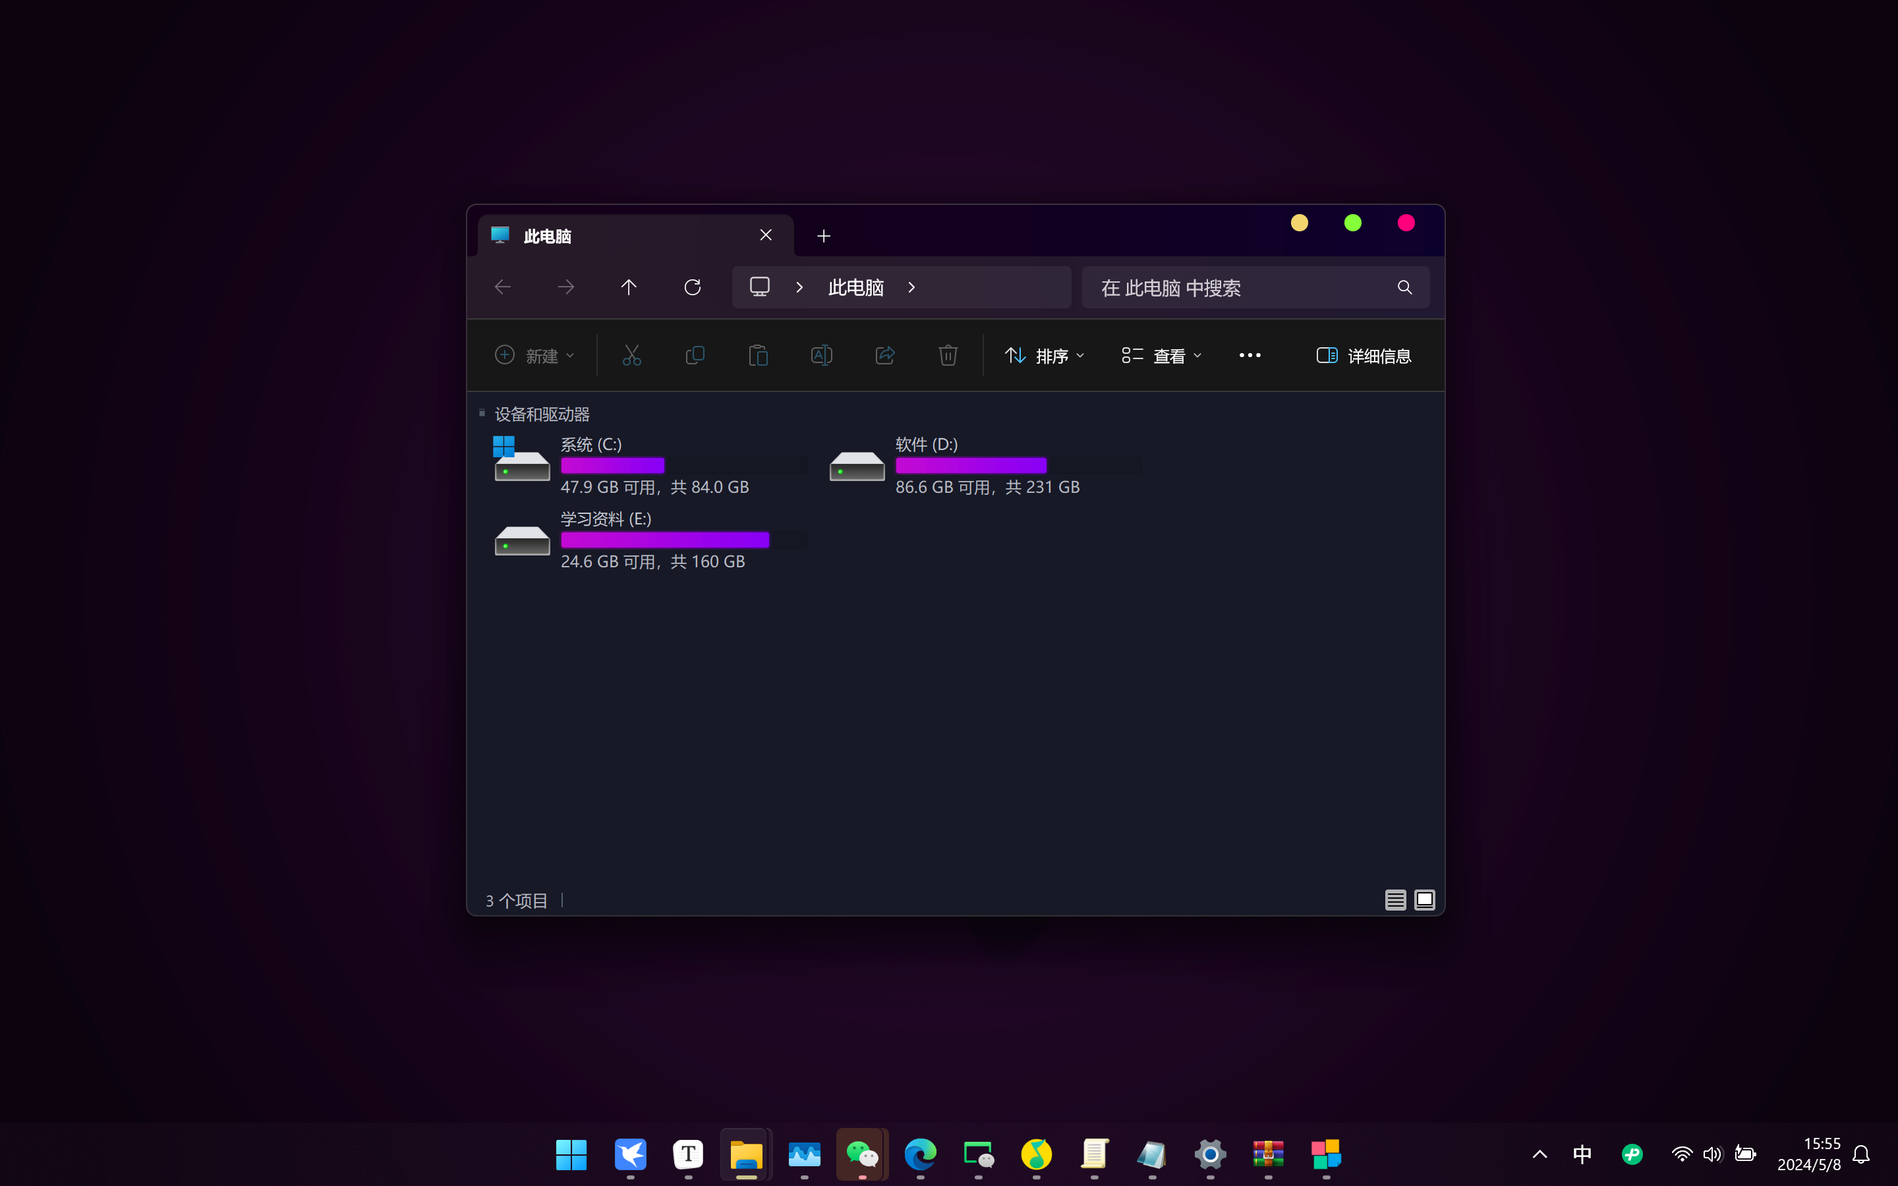This screenshot has width=1898, height=1186.
Task: Click the Refresh icon in navigation bar
Action: 692,287
